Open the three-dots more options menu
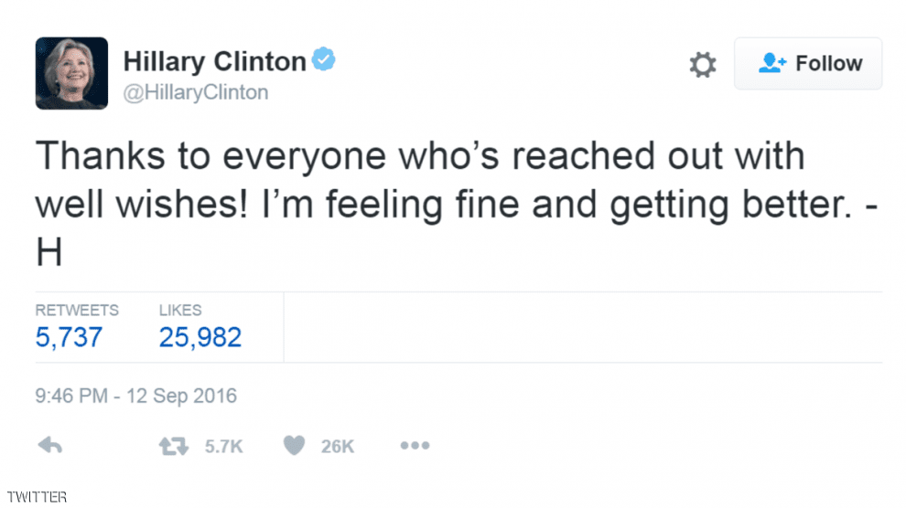The height and width of the screenshot is (508, 906). coord(415,446)
